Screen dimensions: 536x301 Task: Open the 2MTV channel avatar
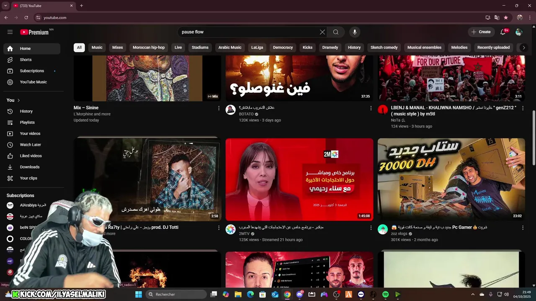click(231, 229)
